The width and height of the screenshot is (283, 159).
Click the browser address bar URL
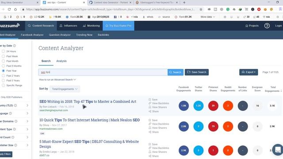(110, 9)
